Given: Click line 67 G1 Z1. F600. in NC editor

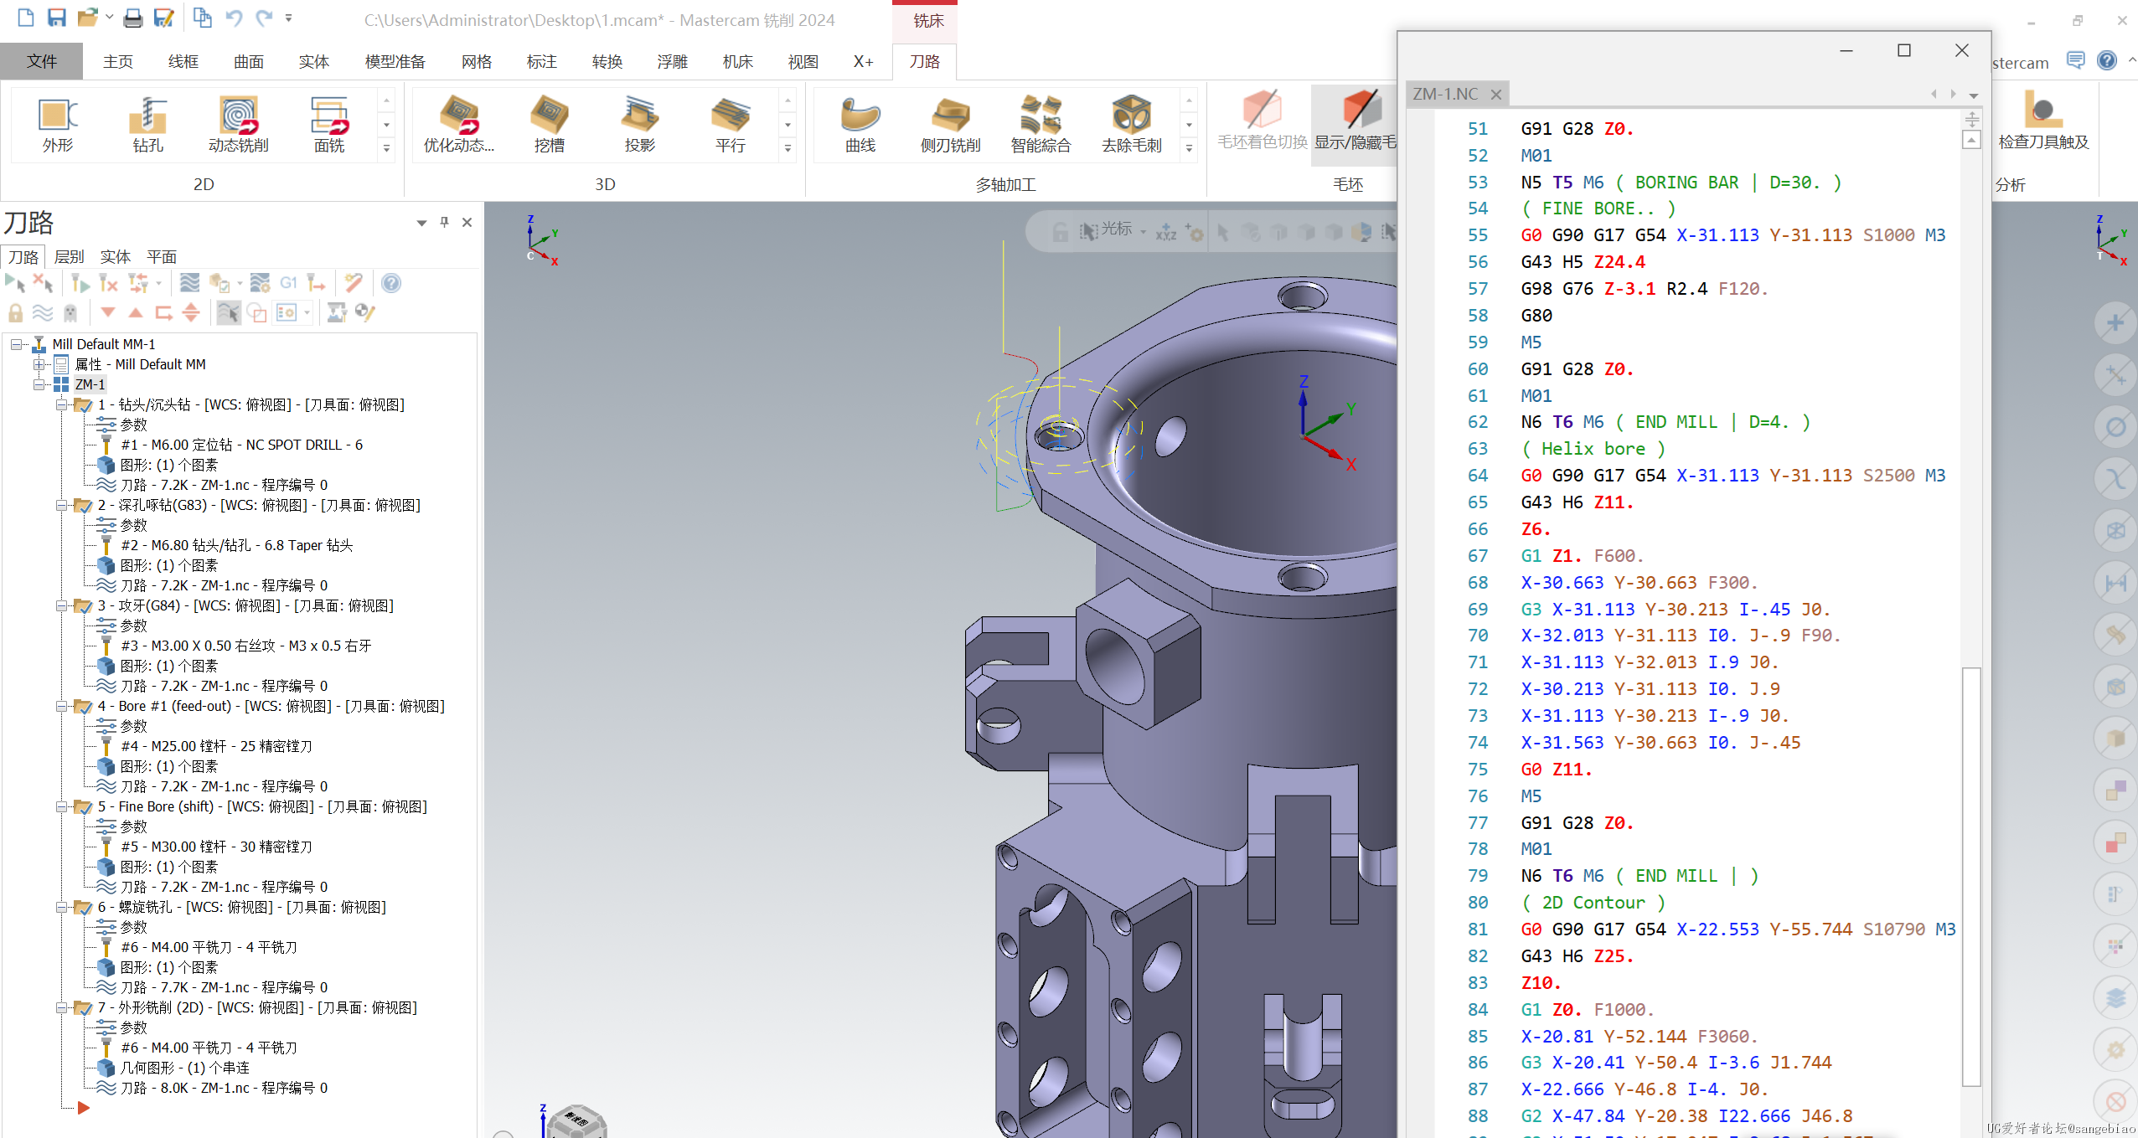Looking at the screenshot, I should click(1583, 556).
